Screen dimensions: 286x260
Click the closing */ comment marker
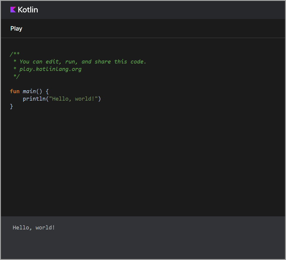(x=16, y=77)
